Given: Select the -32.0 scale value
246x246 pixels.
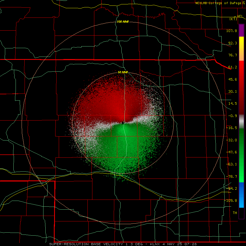Looking at the screenshot, I should [232, 140].
